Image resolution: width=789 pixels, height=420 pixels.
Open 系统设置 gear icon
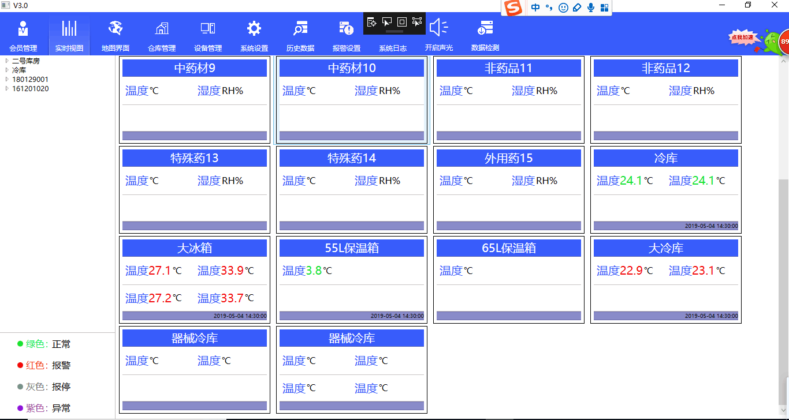click(254, 28)
